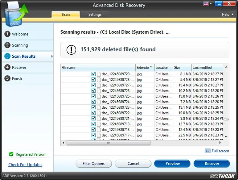The image size is (238, 180).
Task: Switch to the Settings tab
Action: point(95,15)
